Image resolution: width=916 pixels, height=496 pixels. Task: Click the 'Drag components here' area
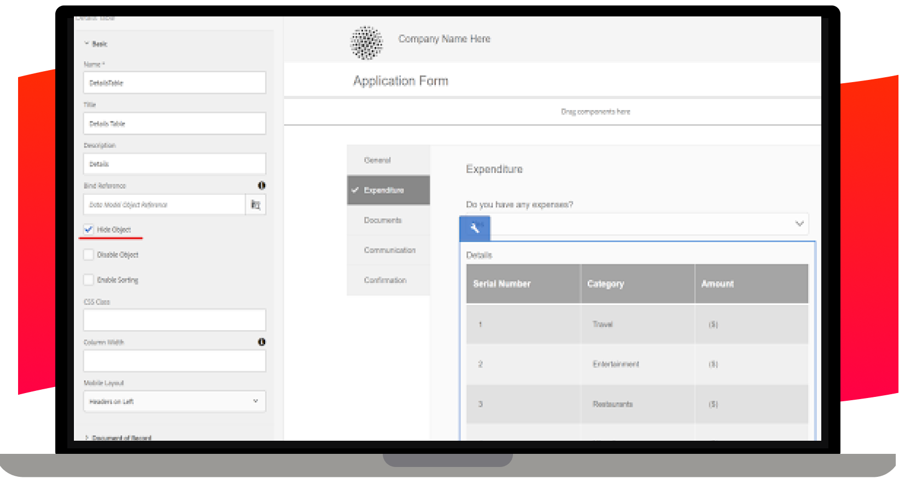(x=595, y=111)
